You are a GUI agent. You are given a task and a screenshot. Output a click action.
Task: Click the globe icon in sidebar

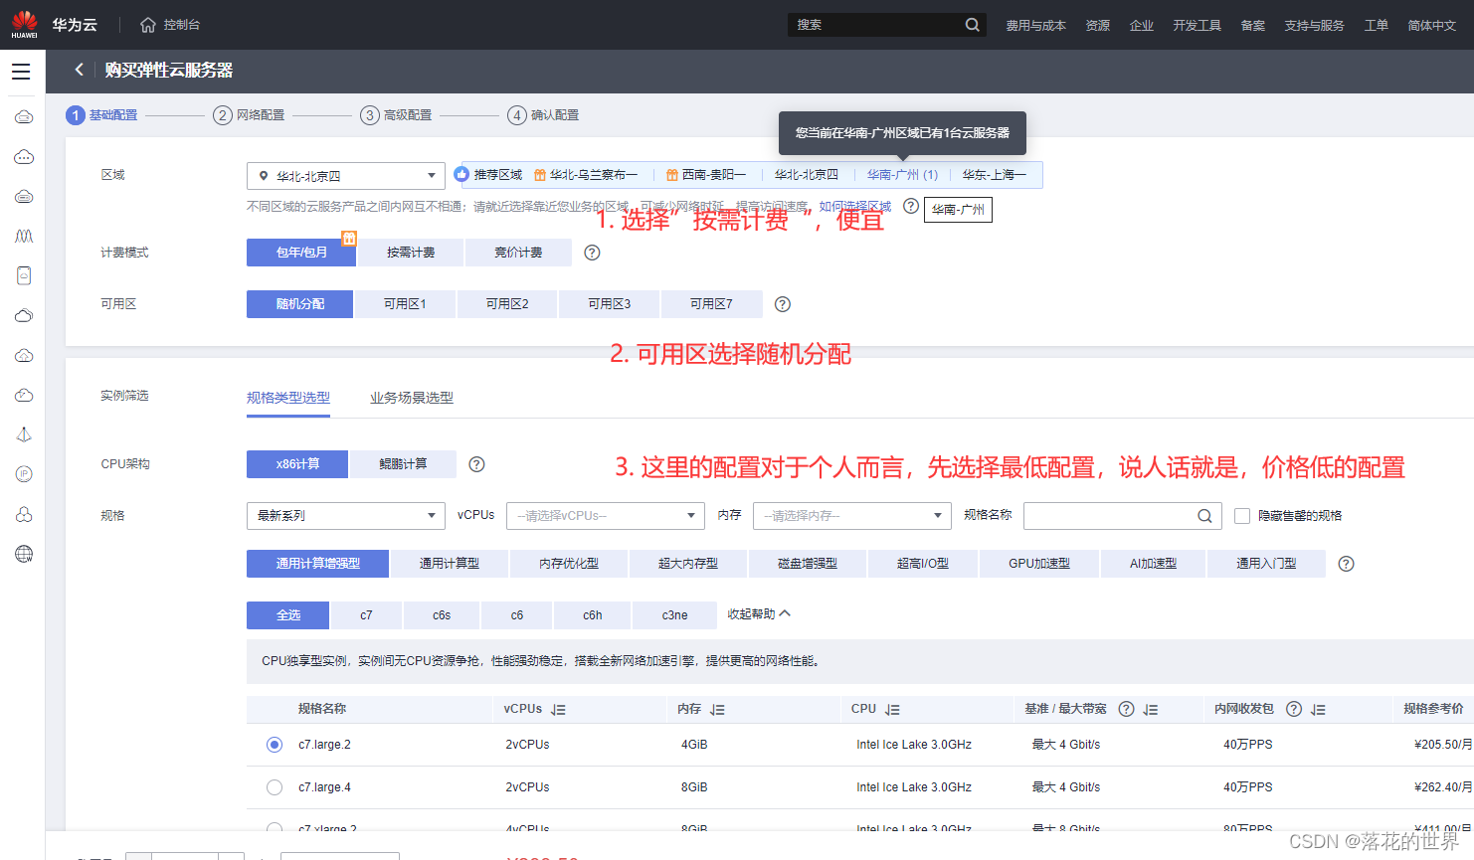pyautogui.click(x=24, y=554)
